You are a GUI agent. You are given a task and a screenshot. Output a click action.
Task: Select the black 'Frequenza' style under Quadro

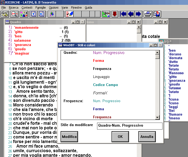pyautogui.click(x=102, y=69)
